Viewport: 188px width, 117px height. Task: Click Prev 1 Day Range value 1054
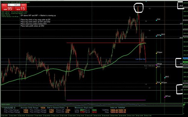[26, 110]
